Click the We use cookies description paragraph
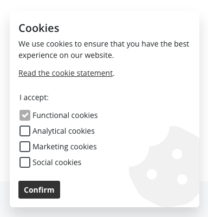Screen dimensions: 208x217 104,49
